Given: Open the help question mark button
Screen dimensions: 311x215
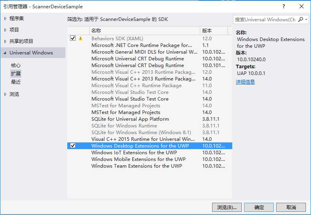Looking at the screenshot, I should (x=284, y=7).
